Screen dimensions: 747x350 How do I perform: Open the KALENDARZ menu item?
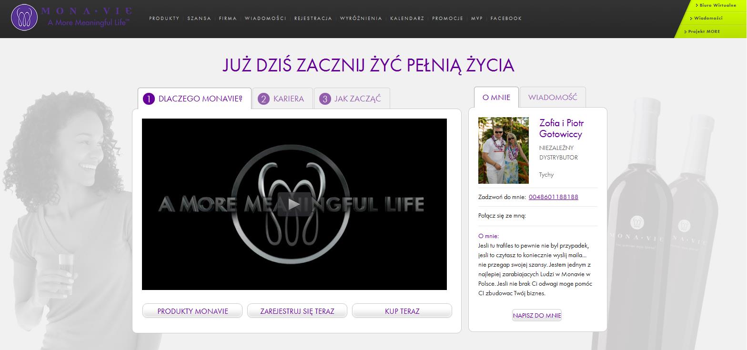[407, 19]
